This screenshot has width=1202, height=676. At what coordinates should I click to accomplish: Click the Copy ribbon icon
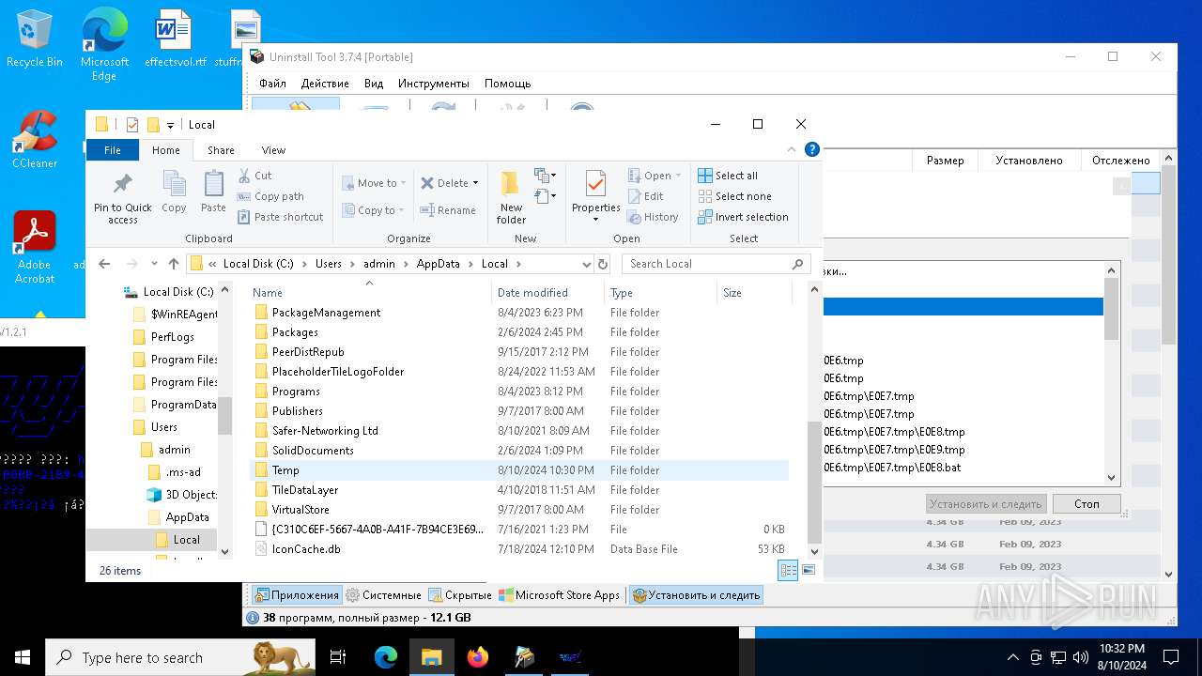click(x=174, y=184)
